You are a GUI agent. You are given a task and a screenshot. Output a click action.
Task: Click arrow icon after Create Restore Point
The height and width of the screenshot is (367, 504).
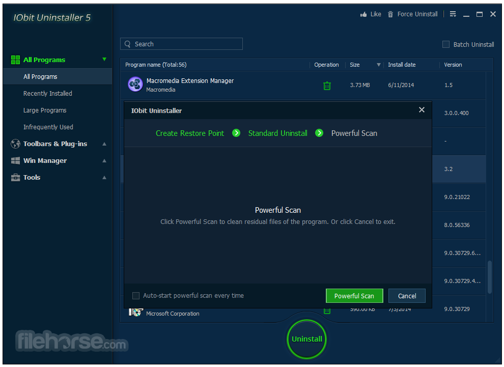pyautogui.click(x=236, y=133)
